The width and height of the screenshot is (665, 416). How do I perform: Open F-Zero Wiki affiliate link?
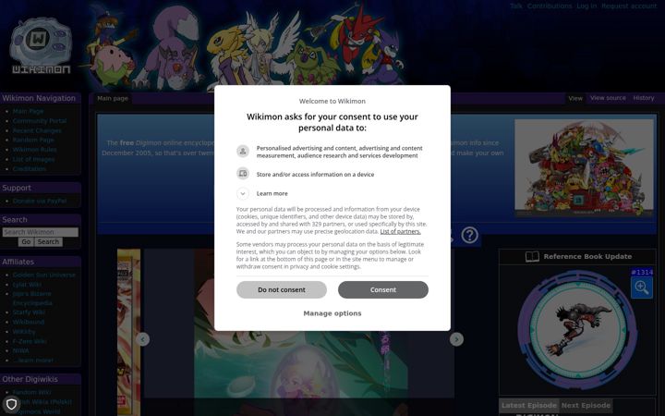(30, 341)
